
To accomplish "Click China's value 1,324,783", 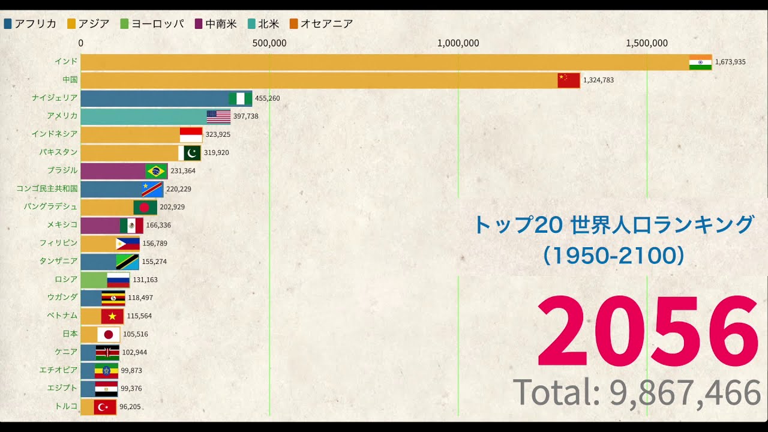I will [598, 80].
